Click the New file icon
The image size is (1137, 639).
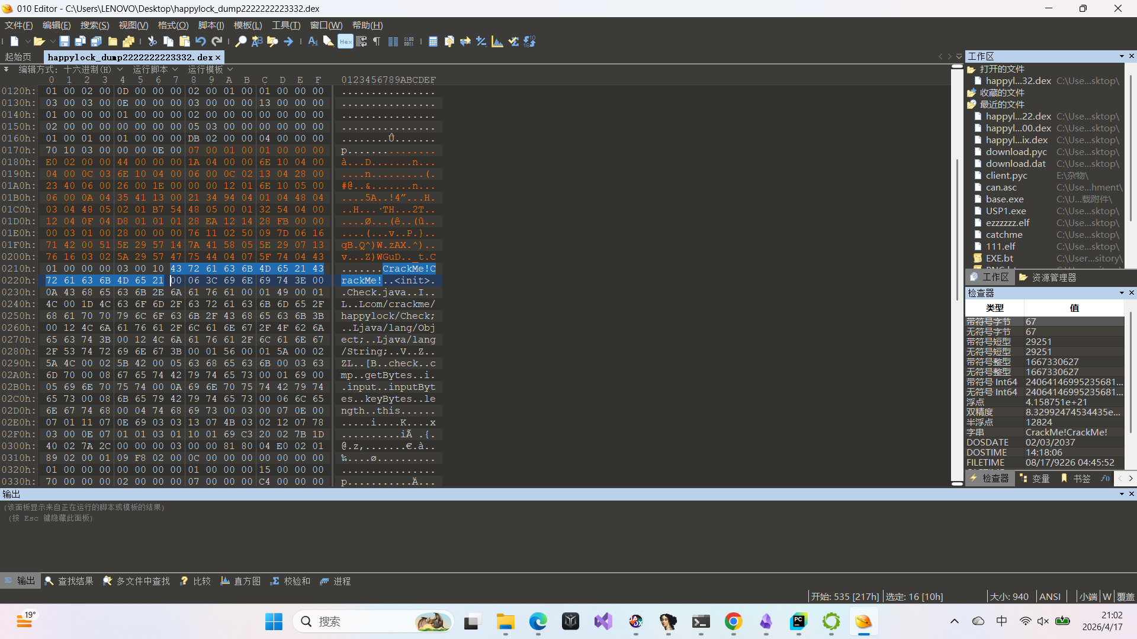click(x=14, y=41)
